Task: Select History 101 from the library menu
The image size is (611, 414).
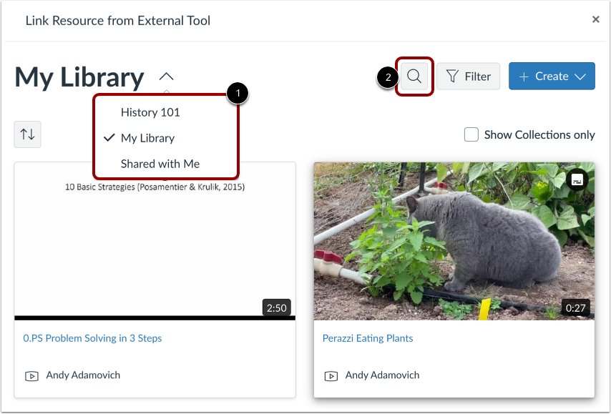Action: 150,112
